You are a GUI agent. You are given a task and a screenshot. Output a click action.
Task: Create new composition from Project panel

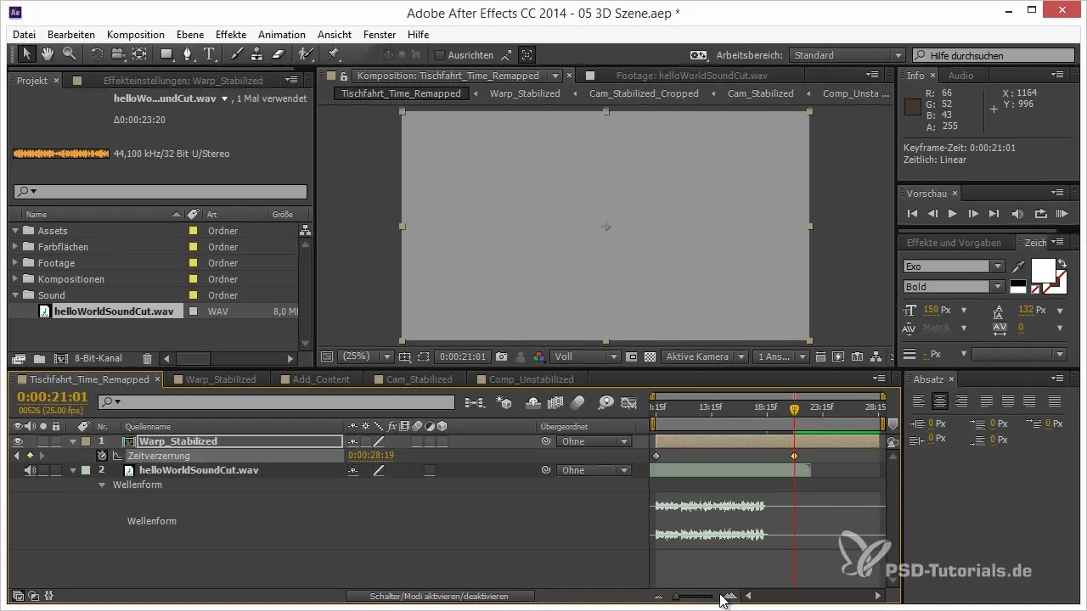pyautogui.click(x=60, y=359)
